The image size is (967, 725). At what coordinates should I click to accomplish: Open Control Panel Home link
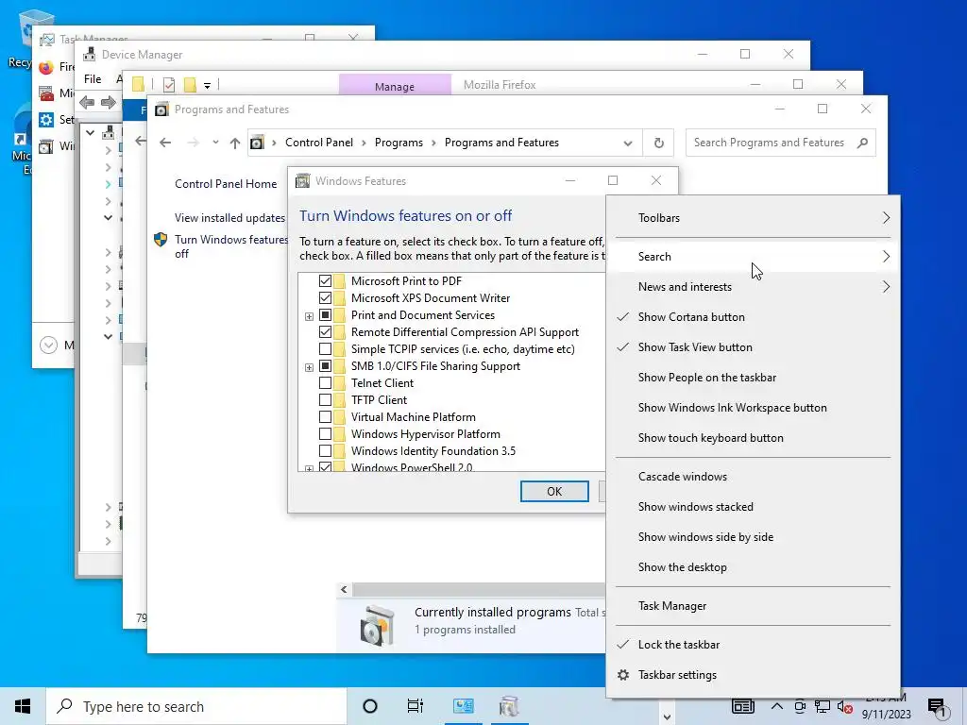click(x=226, y=184)
